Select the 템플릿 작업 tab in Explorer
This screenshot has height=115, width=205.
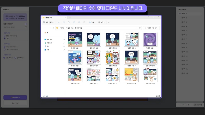54,18
